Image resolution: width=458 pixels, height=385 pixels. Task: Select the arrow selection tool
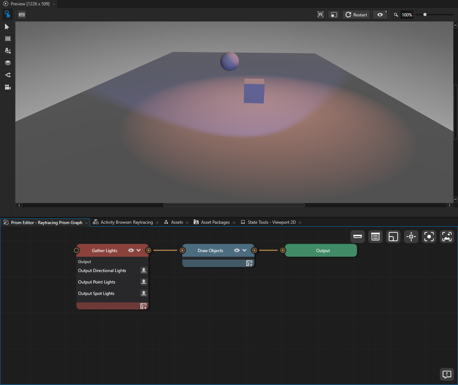pos(7,27)
